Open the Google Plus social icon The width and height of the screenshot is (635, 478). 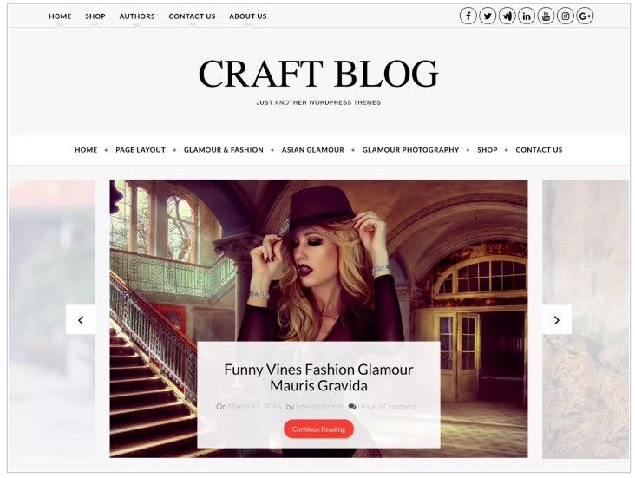pyautogui.click(x=585, y=16)
